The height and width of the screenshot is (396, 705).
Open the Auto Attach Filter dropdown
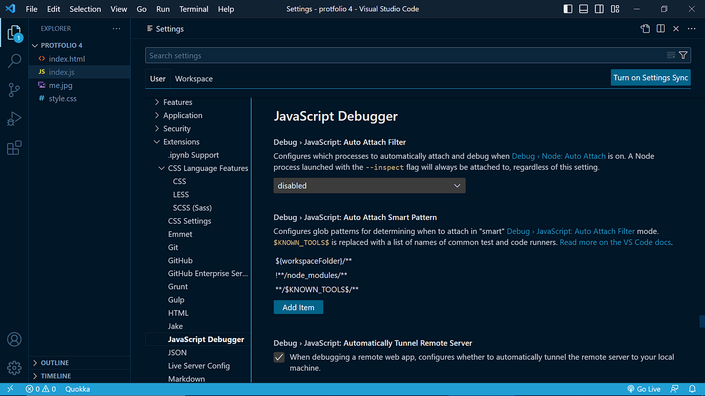click(369, 185)
